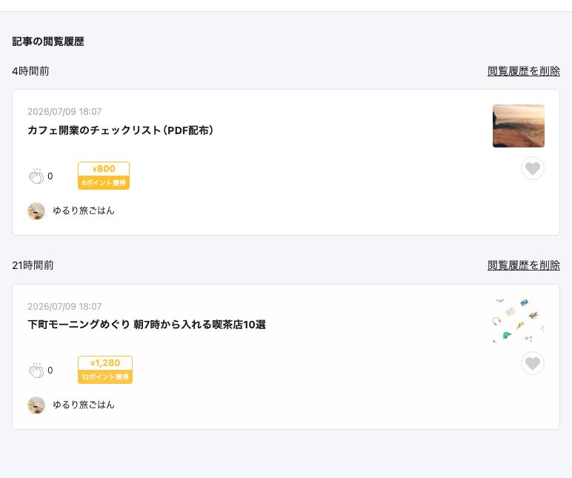Click the 21時間前 timestamp label
572x478 pixels.
(33, 265)
